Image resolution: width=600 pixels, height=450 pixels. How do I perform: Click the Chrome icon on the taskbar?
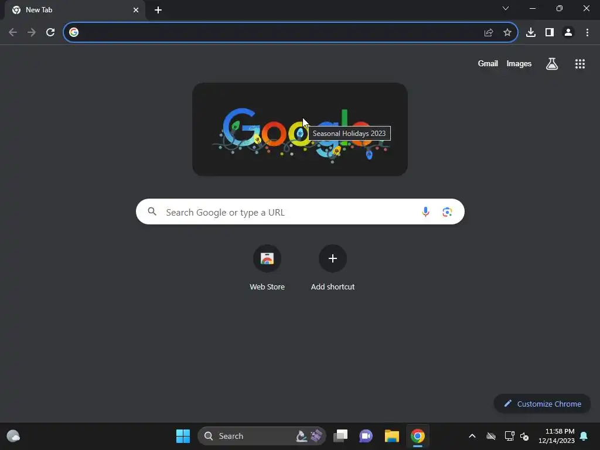(418, 436)
